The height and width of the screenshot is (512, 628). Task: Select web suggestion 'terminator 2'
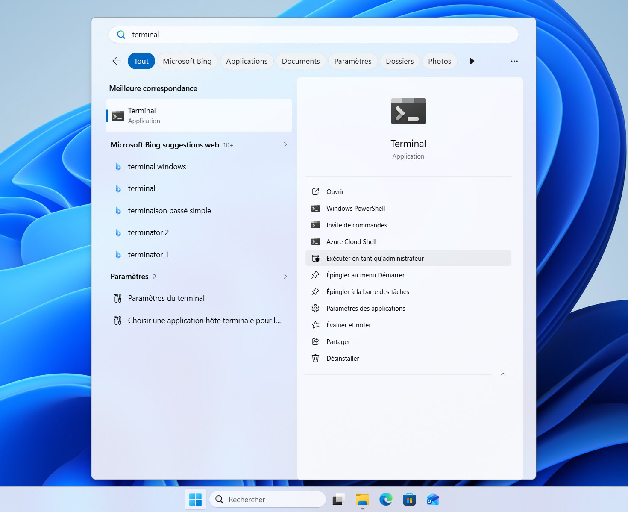199,232
